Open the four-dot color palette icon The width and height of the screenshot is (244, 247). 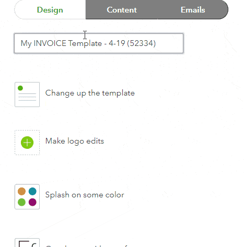pyautogui.click(x=27, y=197)
